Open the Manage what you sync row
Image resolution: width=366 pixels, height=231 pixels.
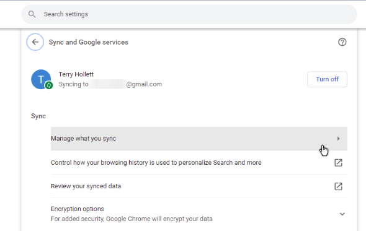coord(199,139)
